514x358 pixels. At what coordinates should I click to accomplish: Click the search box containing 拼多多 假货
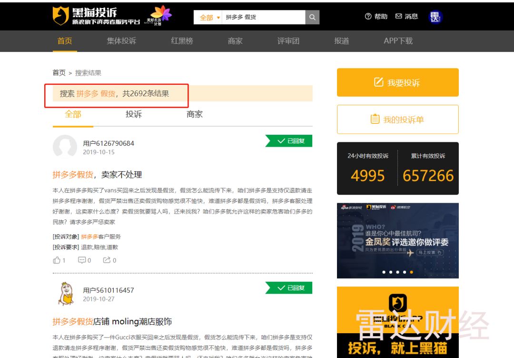264,17
